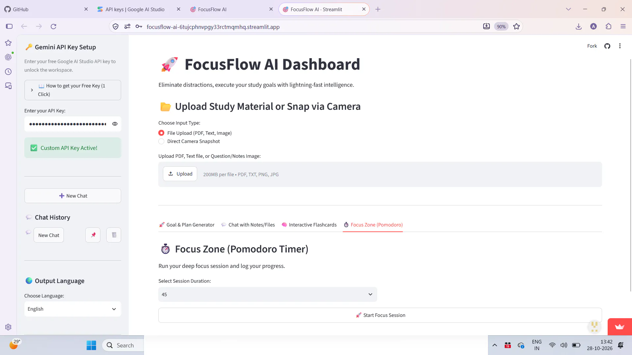Open the install app icon in address bar
Image resolution: width=632 pixels, height=355 pixels.
click(487, 27)
